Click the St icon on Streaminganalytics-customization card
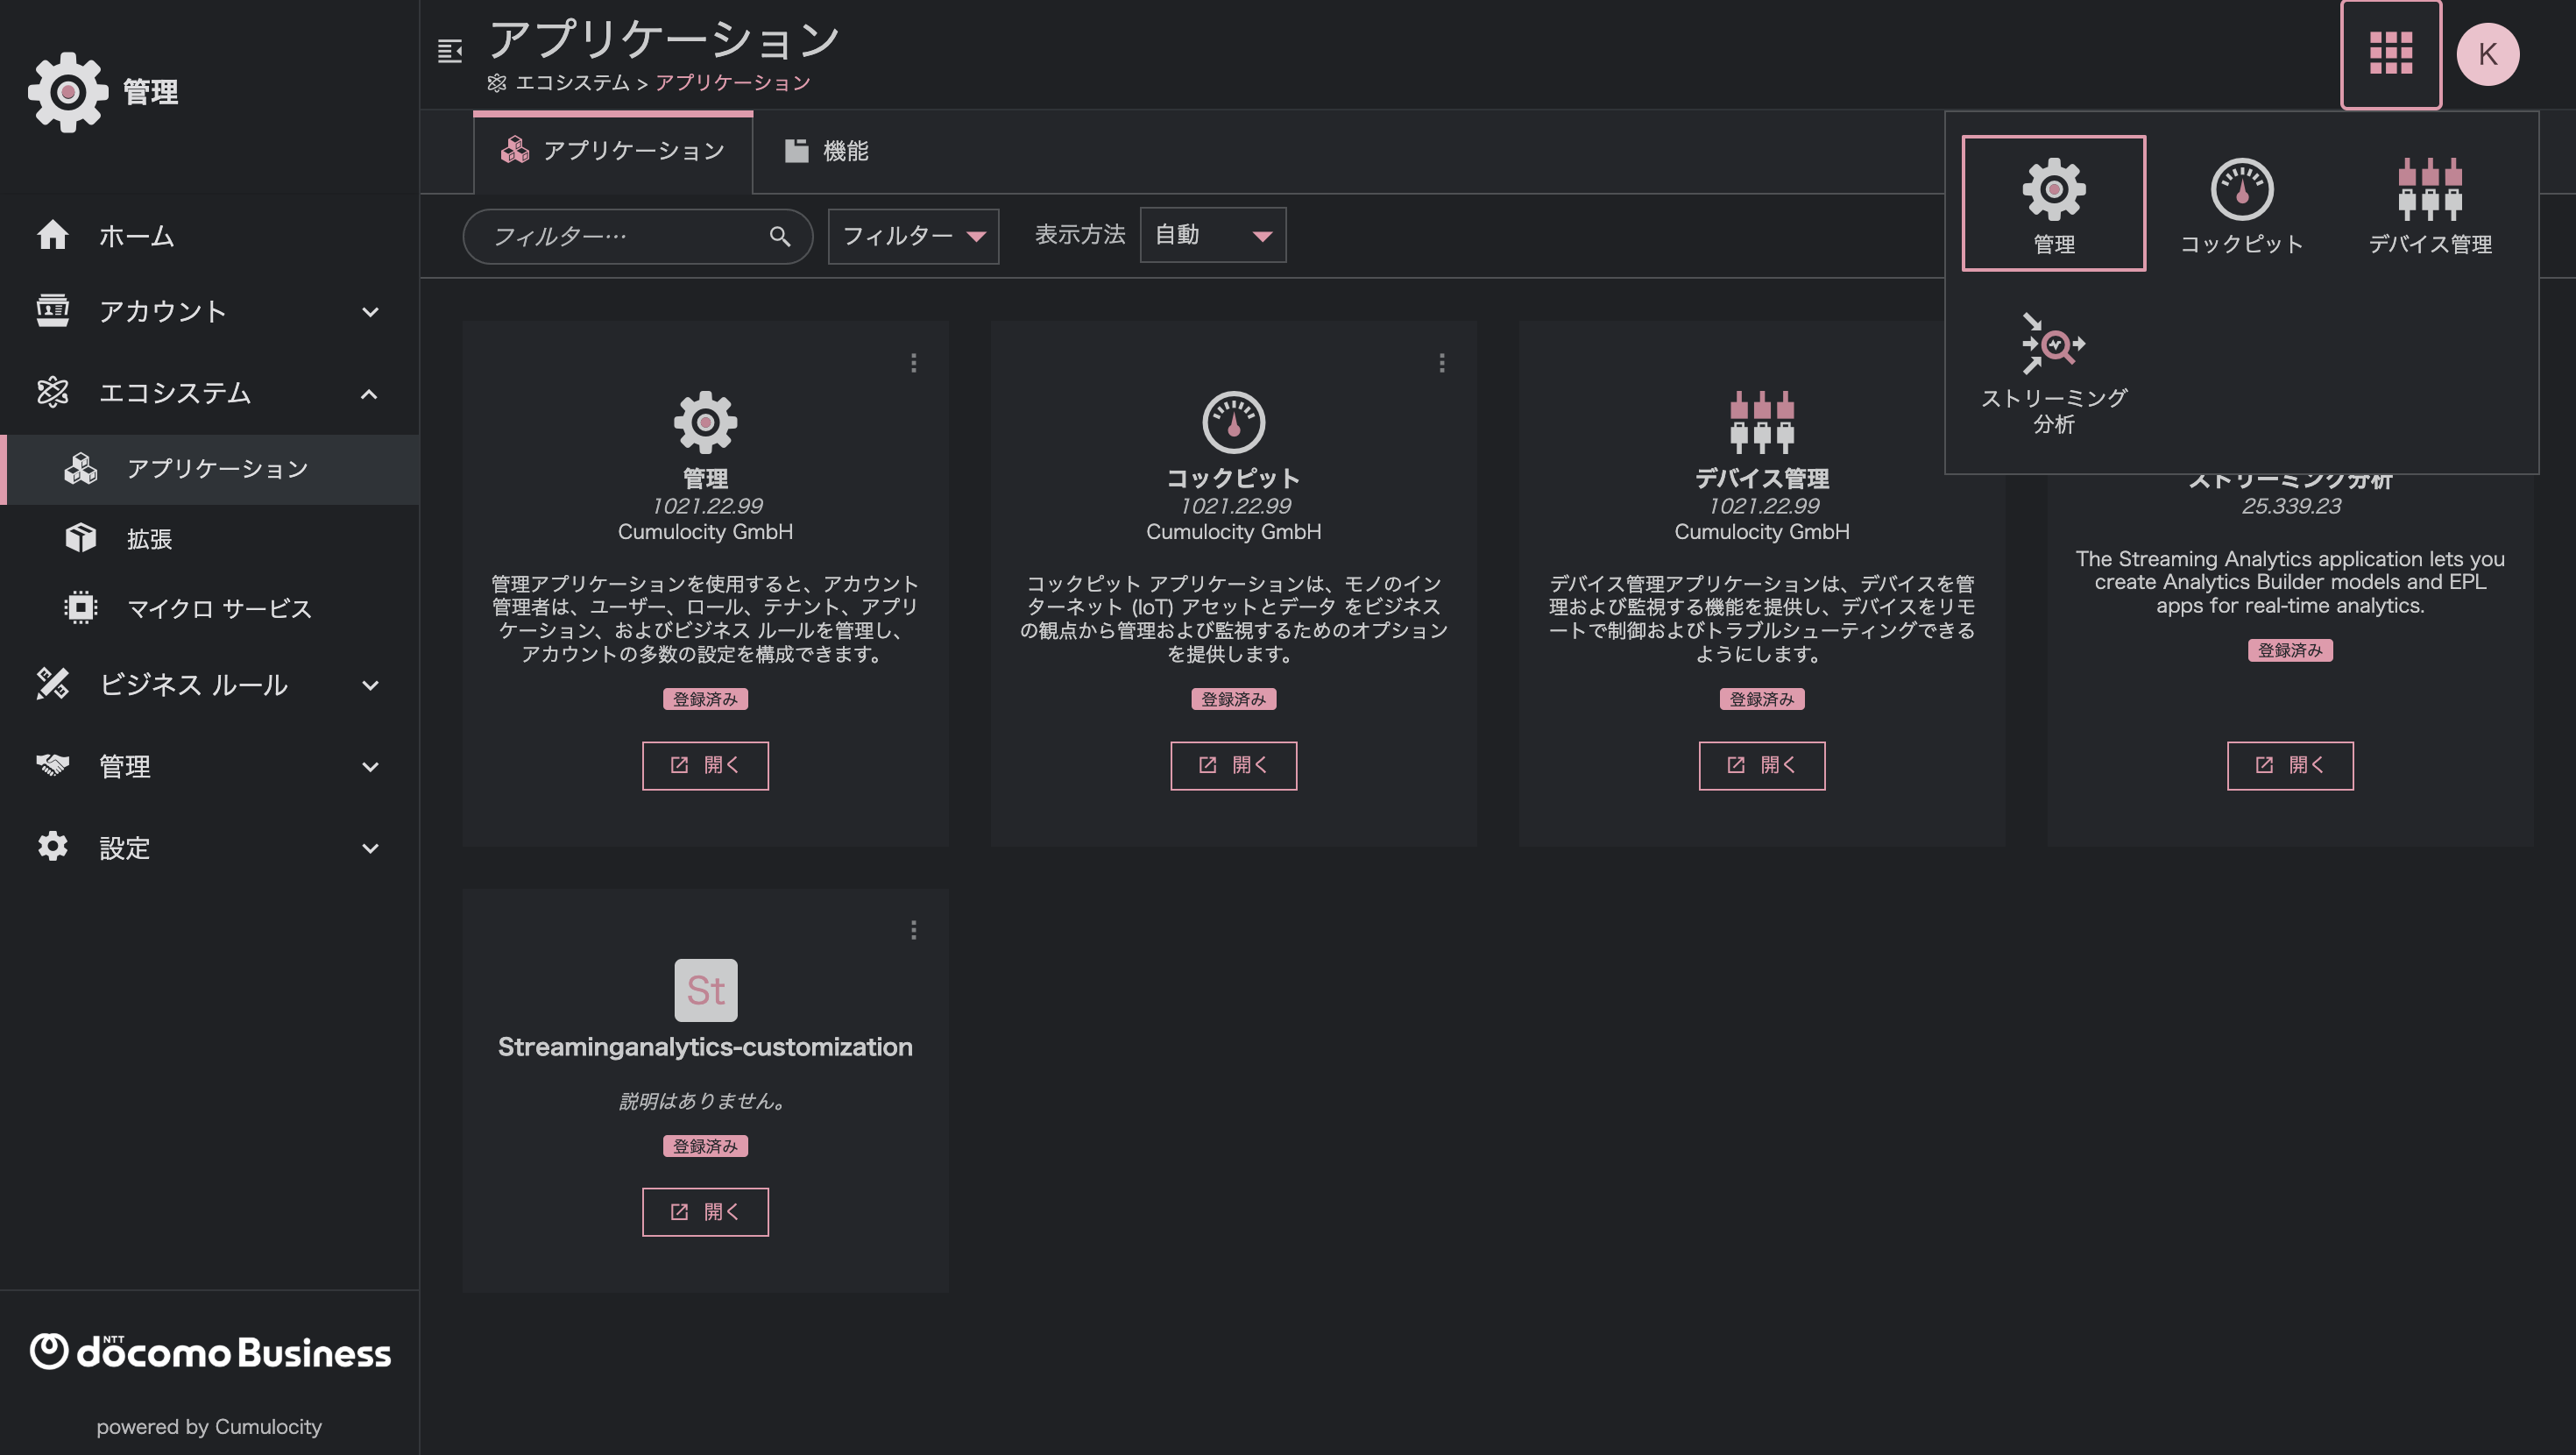 (705, 990)
